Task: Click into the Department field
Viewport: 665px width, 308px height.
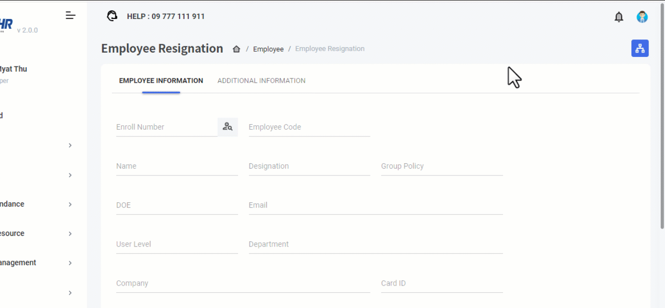Action: pyautogui.click(x=375, y=244)
